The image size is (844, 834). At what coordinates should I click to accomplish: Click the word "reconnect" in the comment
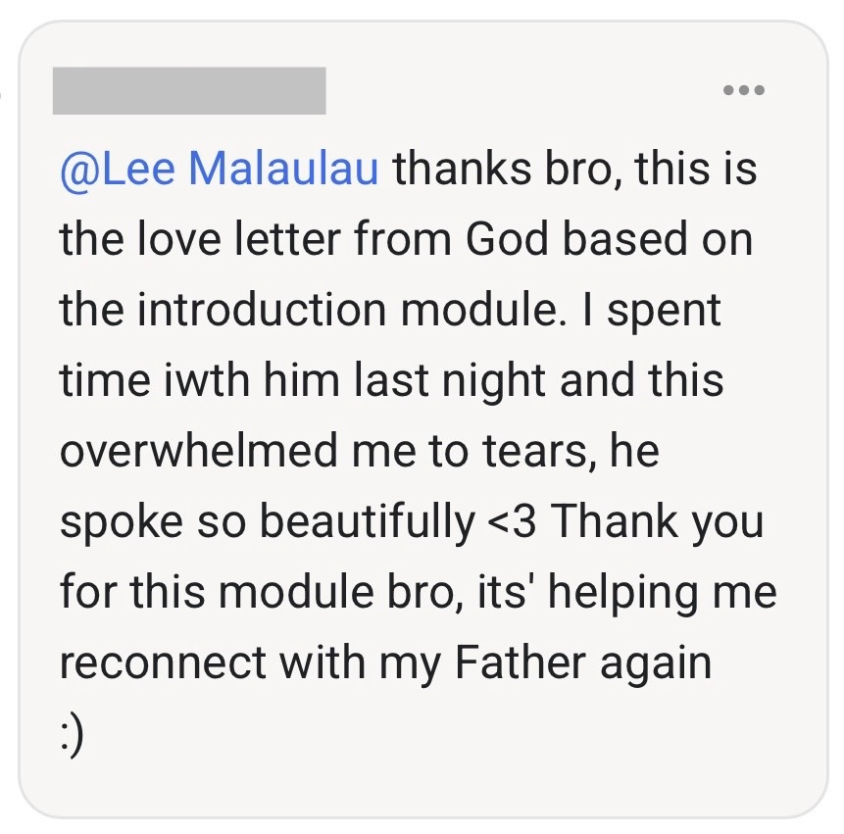pyautogui.click(x=163, y=664)
